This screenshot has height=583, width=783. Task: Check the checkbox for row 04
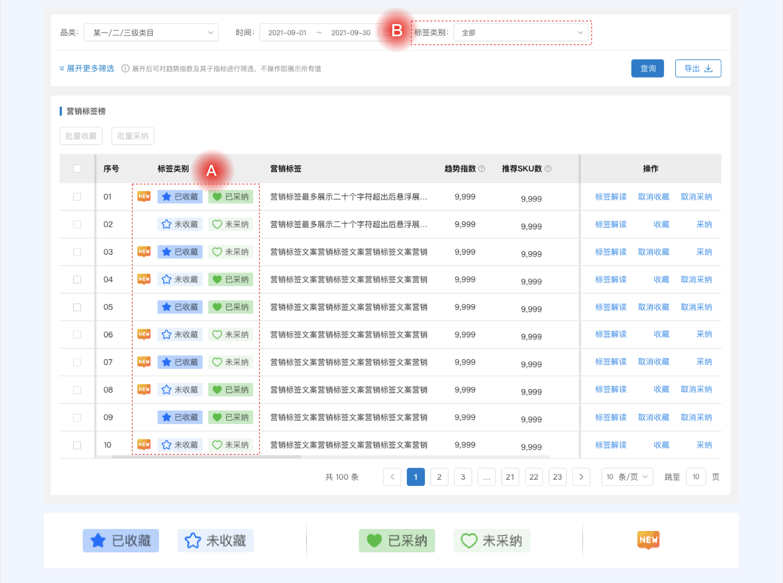click(x=77, y=279)
